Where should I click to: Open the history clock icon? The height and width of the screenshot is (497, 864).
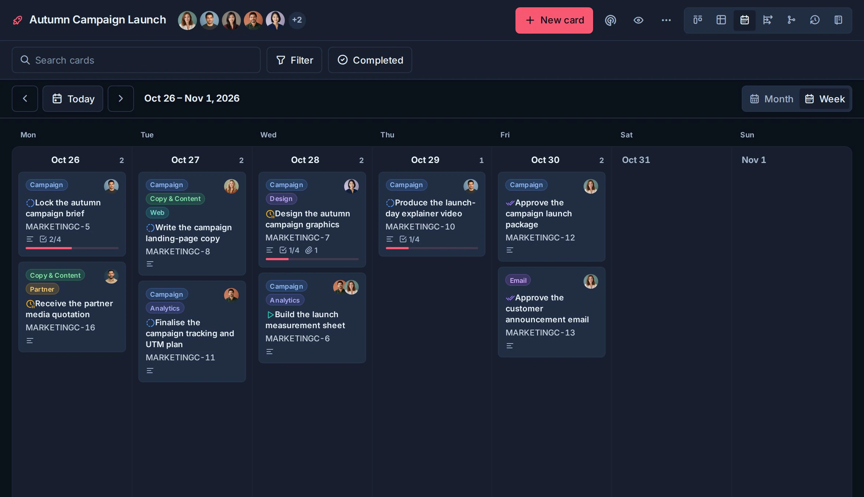[x=815, y=20]
